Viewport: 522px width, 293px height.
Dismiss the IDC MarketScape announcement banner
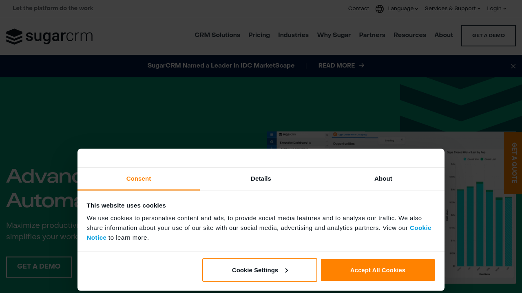click(513, 66)
